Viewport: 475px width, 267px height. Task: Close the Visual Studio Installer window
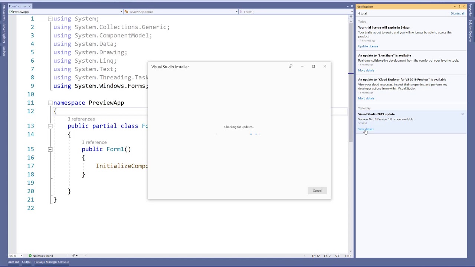pos(325,66)
